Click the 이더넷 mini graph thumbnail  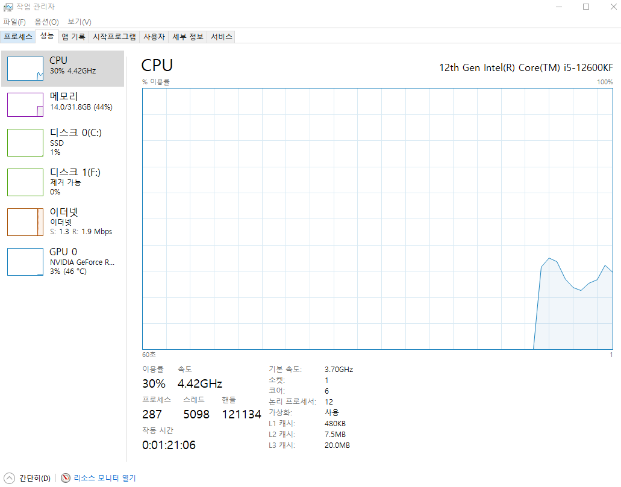click(x=25, y=222)
